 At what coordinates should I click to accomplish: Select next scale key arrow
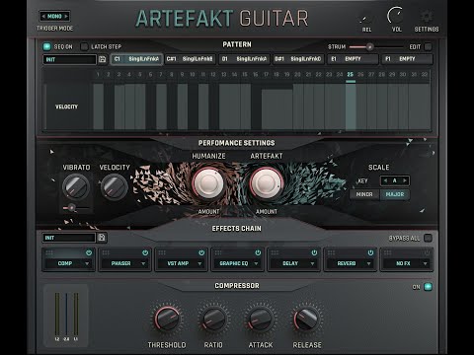[405, 180]
